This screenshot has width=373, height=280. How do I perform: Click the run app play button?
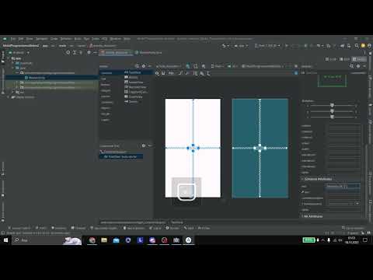(287, 46)
